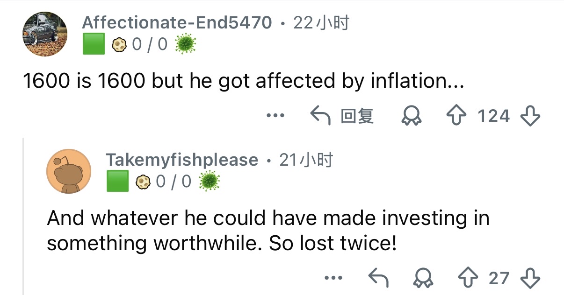Click the green square flair on top comment

click(x=94, y=44)
